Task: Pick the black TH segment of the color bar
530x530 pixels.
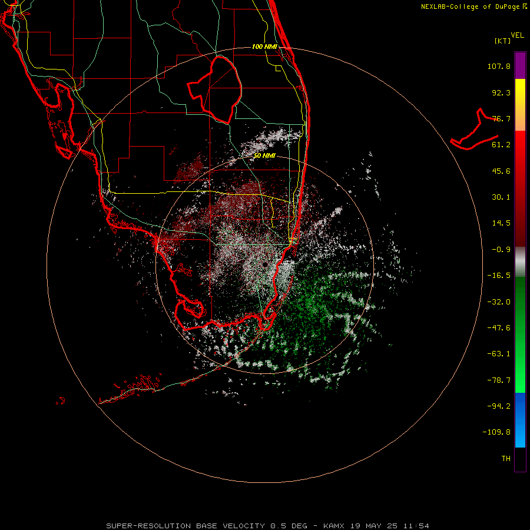Action: pyautogui.click(x=520, y=459)
